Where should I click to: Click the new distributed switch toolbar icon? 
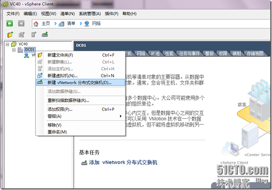[x=45, y=34]
